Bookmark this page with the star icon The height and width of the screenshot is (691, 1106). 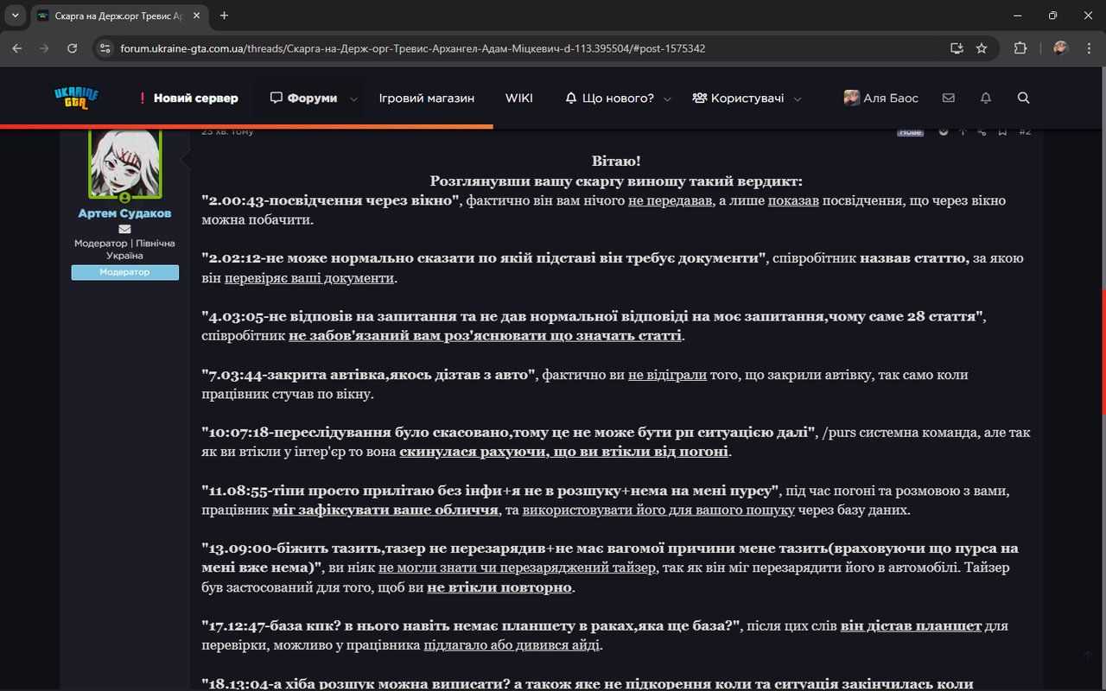982,48
